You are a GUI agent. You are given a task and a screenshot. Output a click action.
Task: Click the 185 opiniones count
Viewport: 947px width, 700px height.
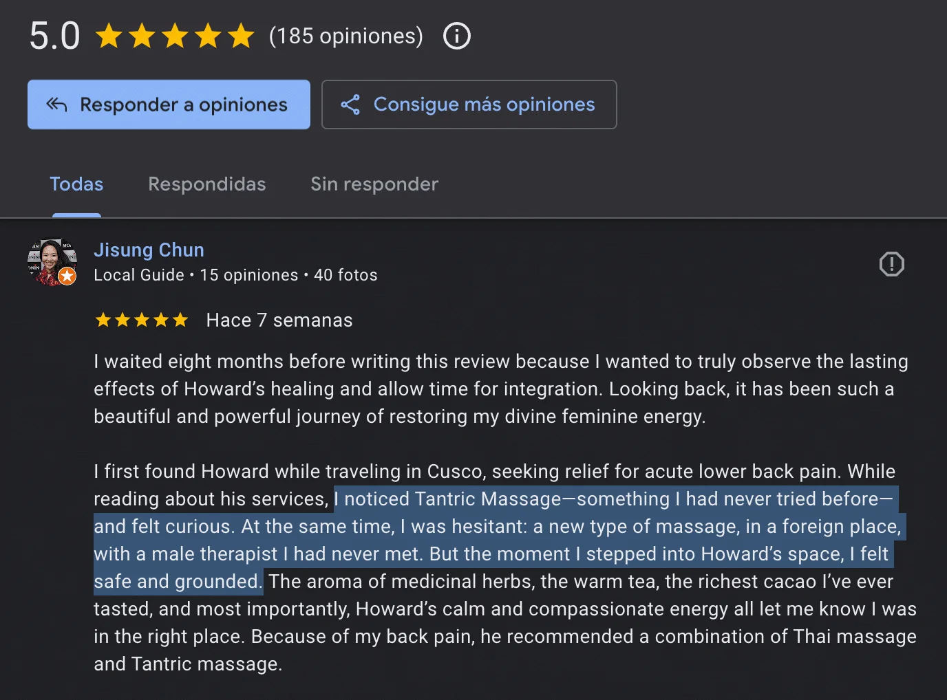(345, 36)
